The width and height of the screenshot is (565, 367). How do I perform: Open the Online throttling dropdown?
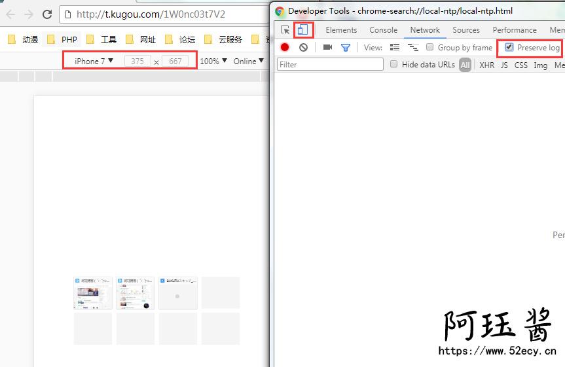click(x=249, y=61)
